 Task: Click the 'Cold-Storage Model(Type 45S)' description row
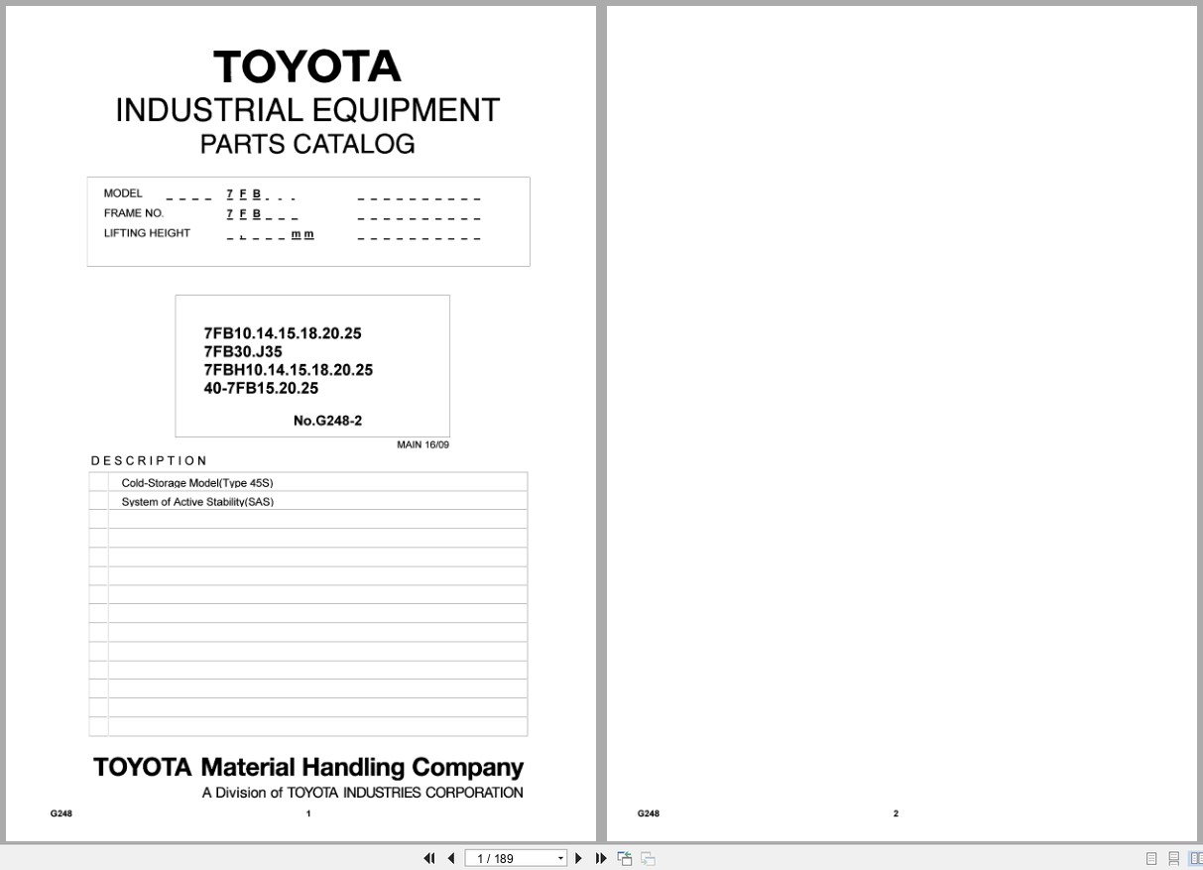coord(307,482)
